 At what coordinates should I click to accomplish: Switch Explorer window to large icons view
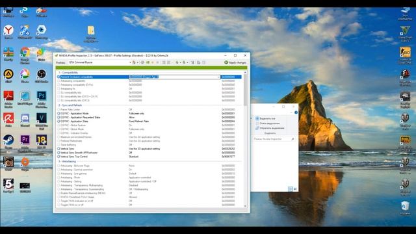295,189
